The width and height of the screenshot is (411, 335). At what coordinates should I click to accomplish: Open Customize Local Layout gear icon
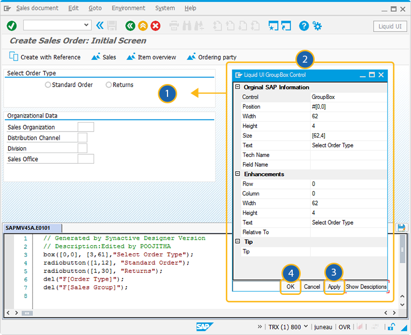click(317, 26)
